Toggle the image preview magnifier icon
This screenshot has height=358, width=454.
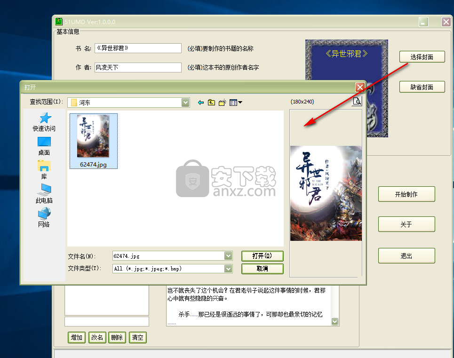point(357,101)
